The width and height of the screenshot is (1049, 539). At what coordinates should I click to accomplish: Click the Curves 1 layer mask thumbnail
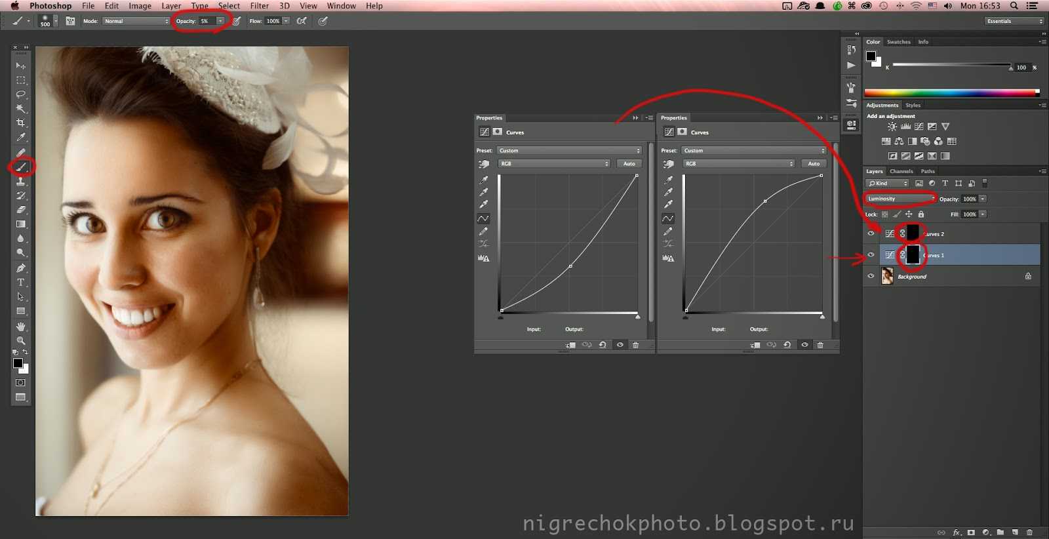(913, 255)
